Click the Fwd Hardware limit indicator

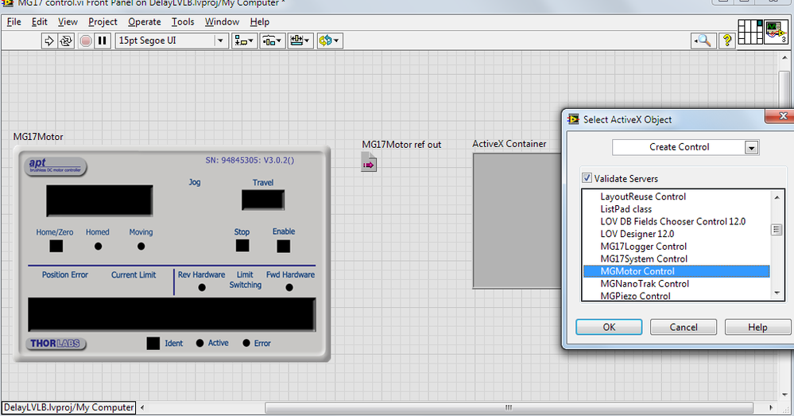click(289, 287)
